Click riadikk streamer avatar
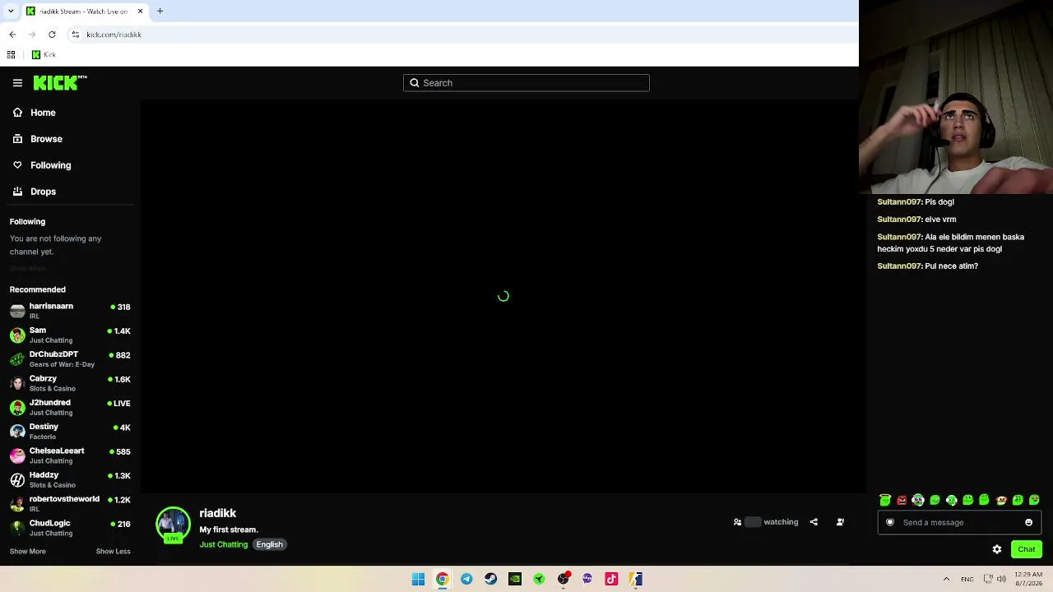 pos(173,525)
